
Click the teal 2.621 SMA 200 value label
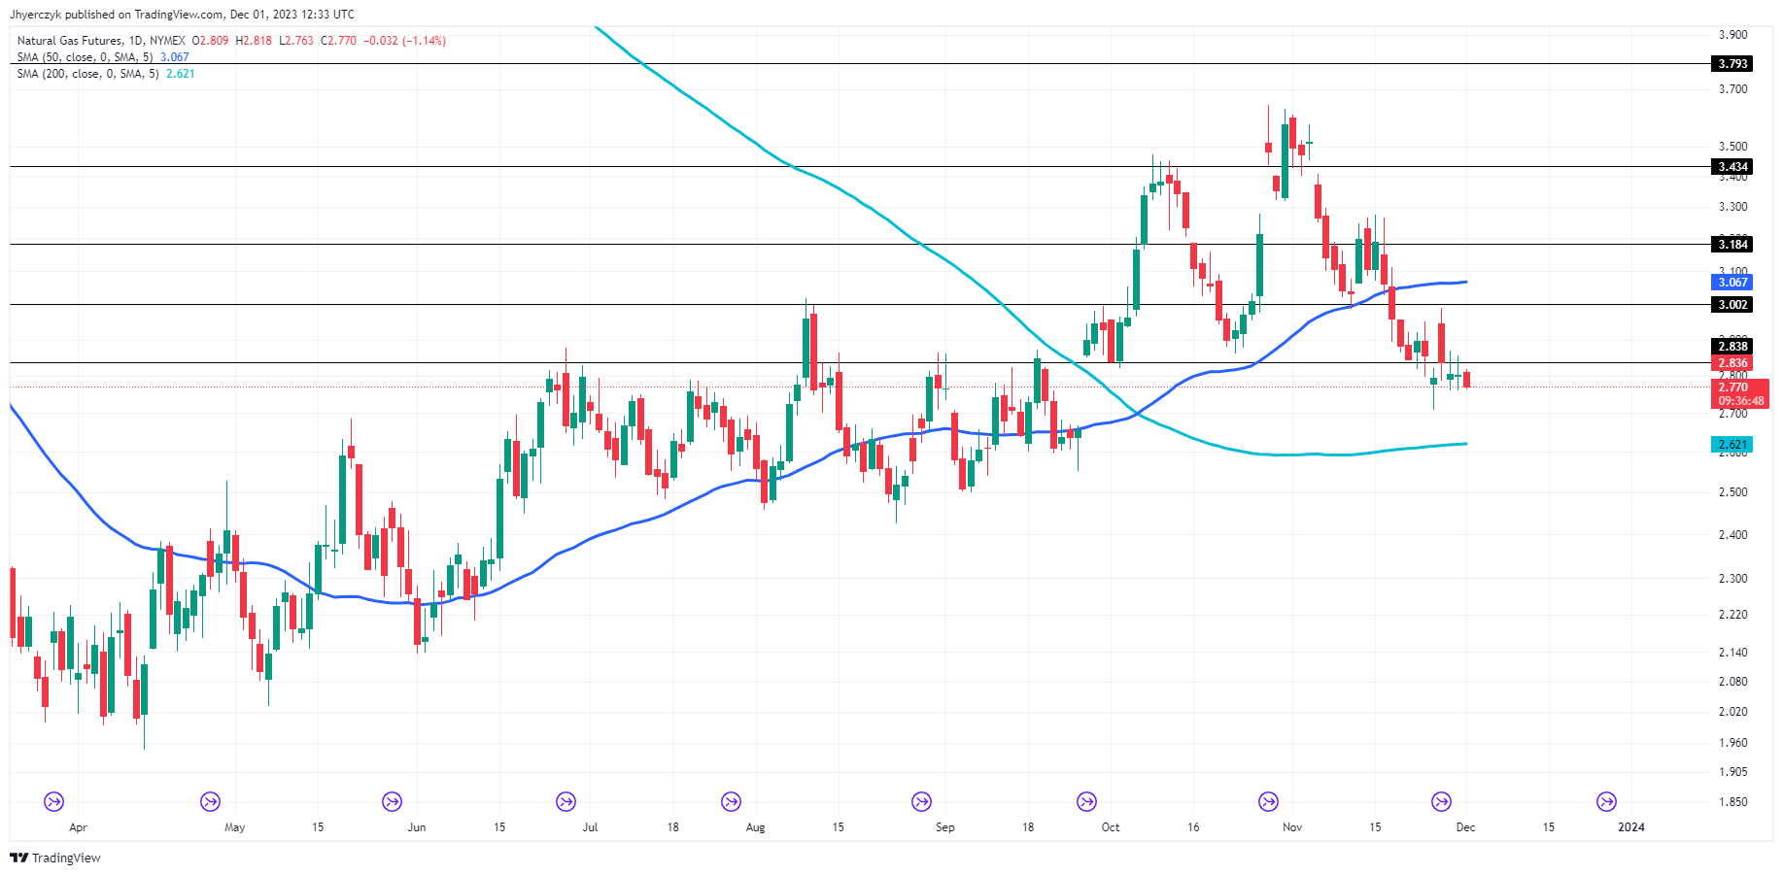[x=1732, y=445]
